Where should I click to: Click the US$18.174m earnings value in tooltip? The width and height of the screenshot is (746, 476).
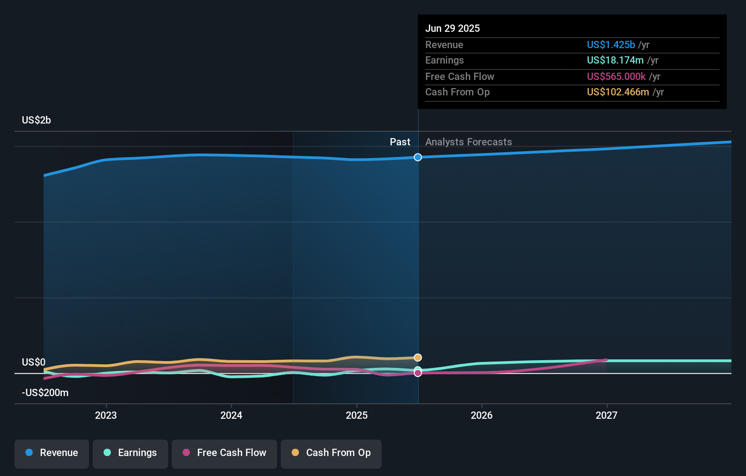(615, 60)
